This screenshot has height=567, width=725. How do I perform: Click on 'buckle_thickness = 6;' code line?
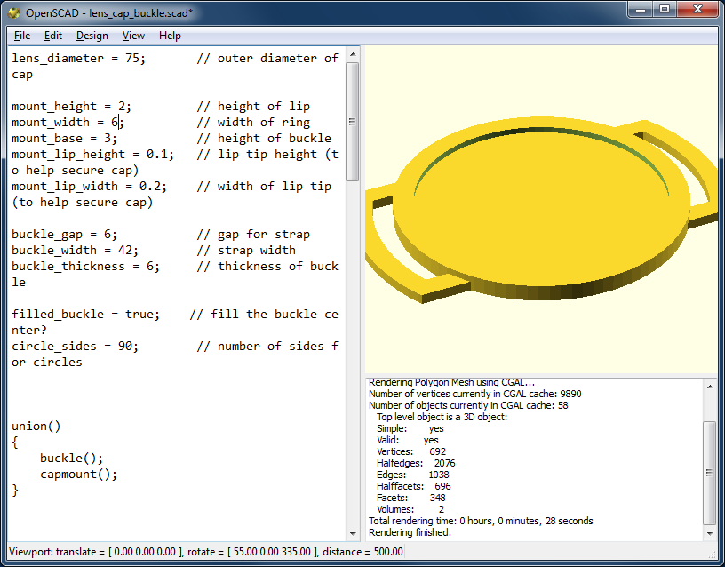(x=85, y=267)
